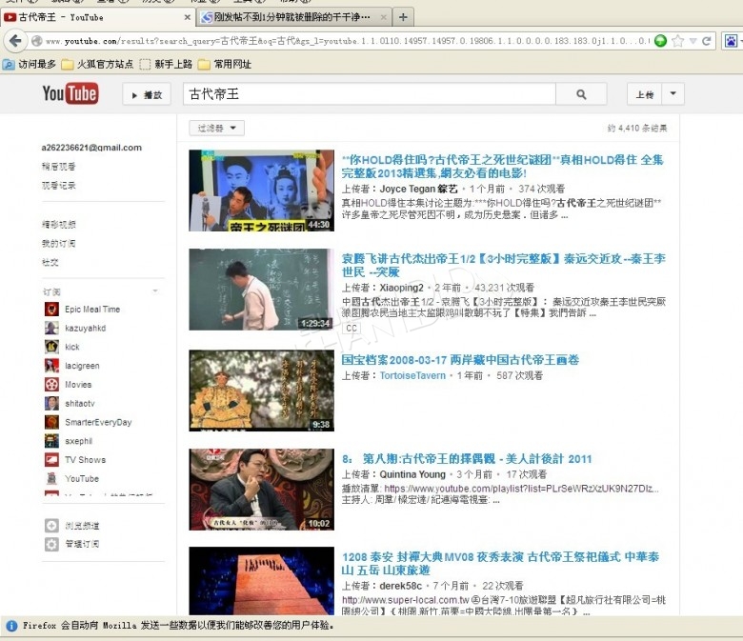Viewport: 743px width, 641px height.
Task: Click the Movies film reel icon
Action: [51, 384]
